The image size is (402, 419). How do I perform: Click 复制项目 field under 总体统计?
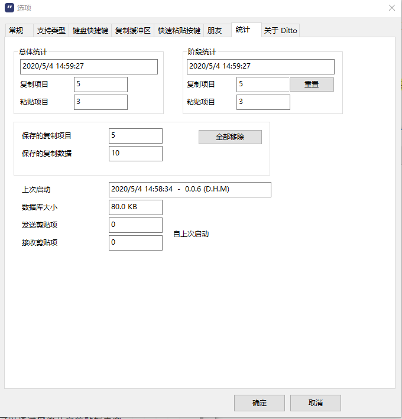coord(100,85)
